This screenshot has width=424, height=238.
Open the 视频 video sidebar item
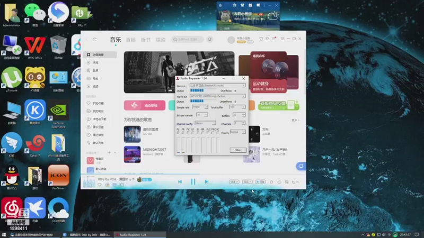100,86
